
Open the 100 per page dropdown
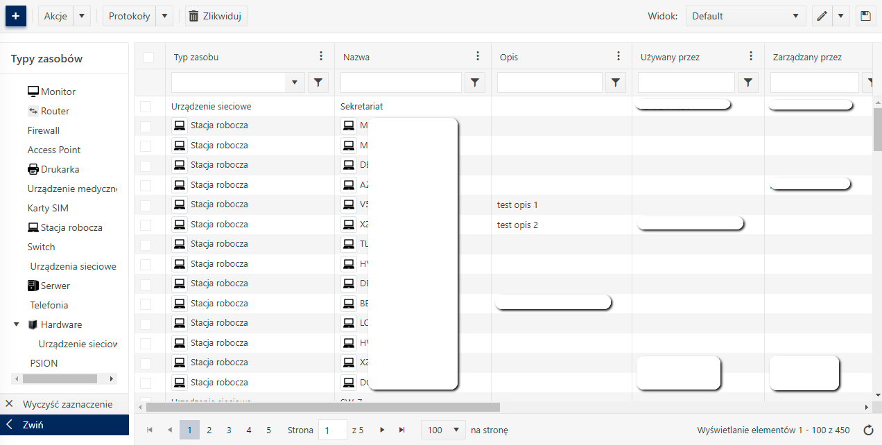[x=444, y=430]
